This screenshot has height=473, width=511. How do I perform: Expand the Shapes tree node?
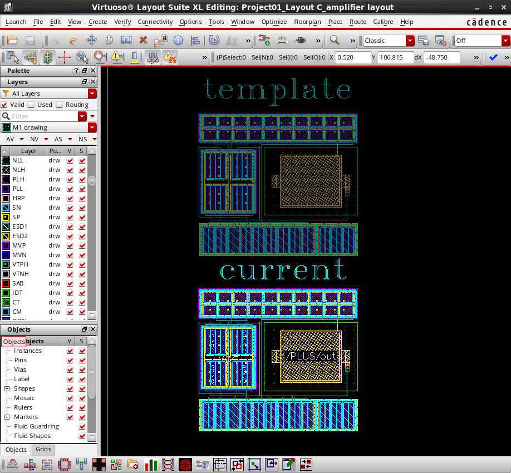[x=7, y=388]
